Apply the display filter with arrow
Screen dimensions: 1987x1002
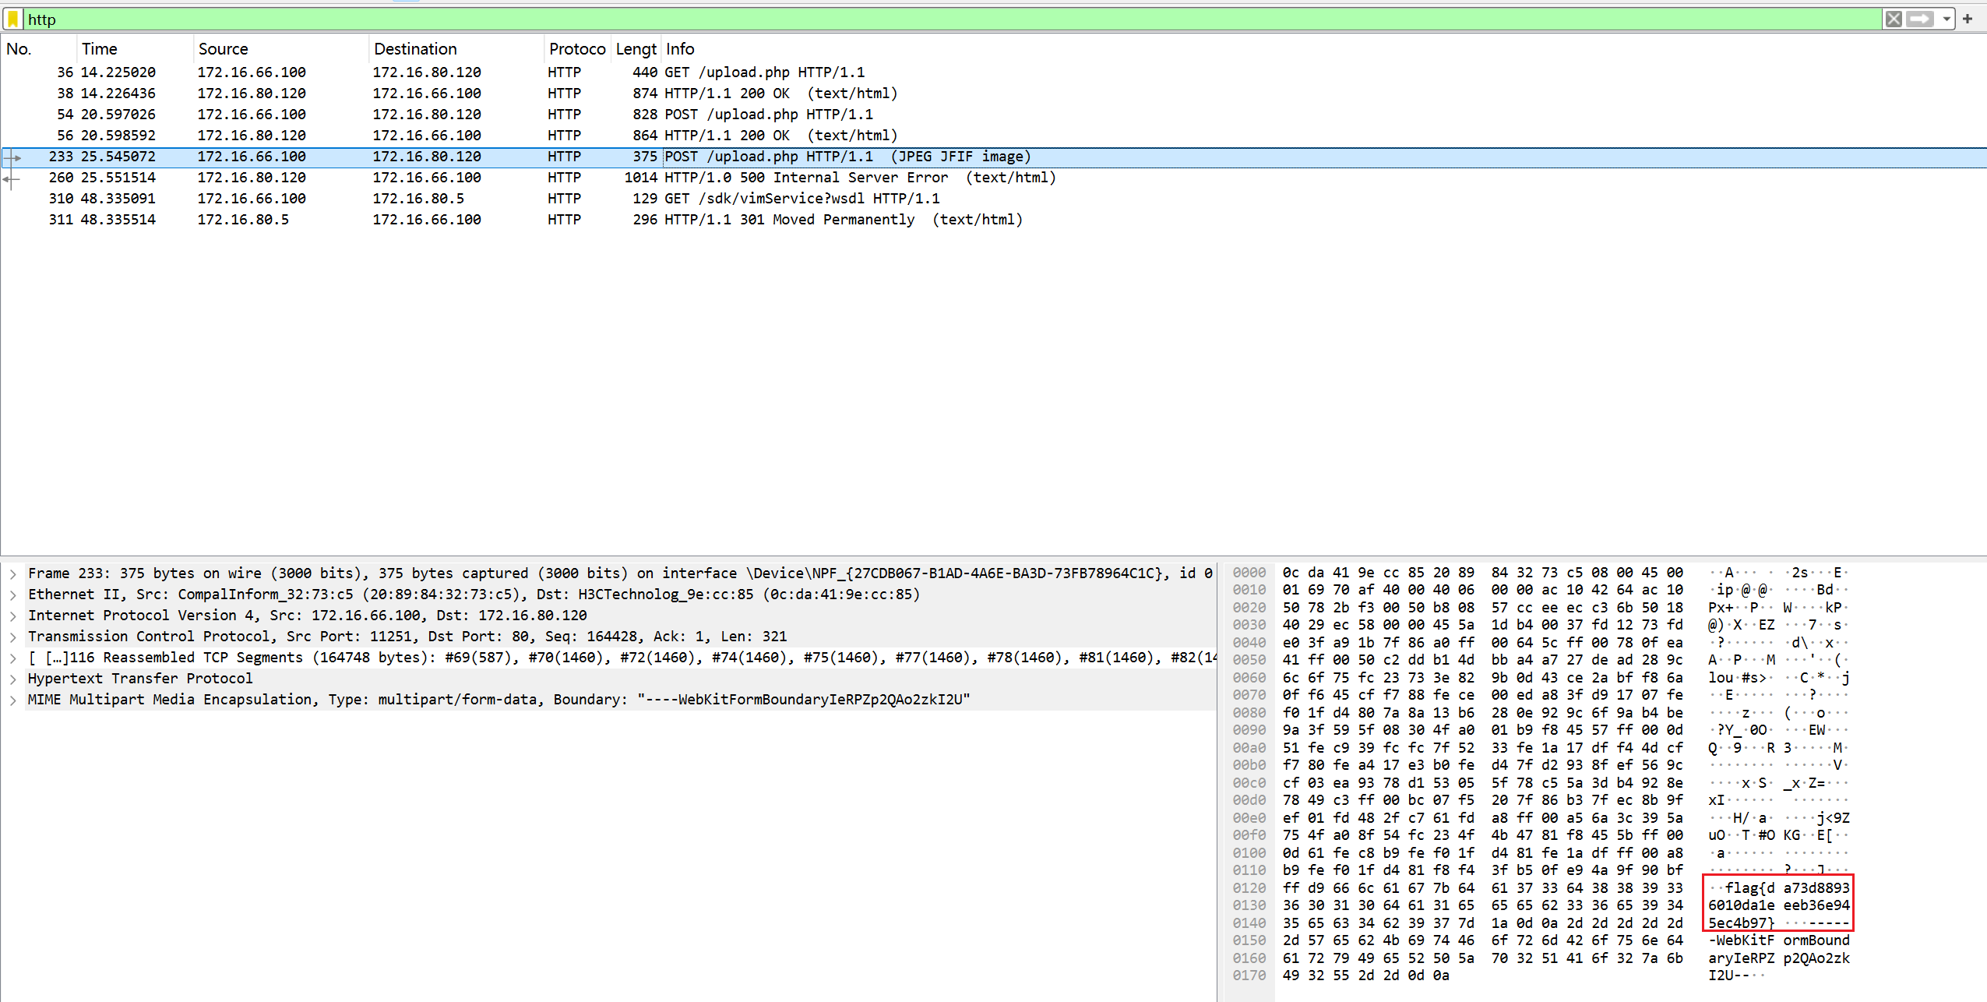(1920, 19)
